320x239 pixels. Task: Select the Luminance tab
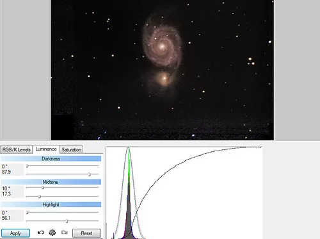(x=46, y=149)
